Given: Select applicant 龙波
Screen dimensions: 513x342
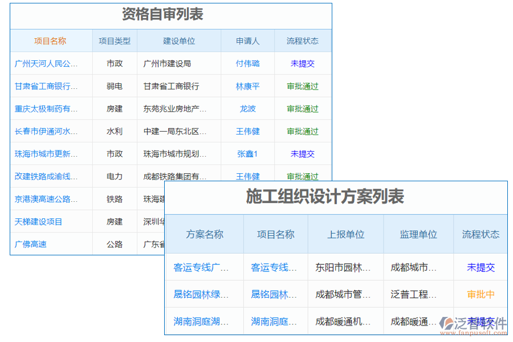Looking at the screenshot, I should (247, 108).
